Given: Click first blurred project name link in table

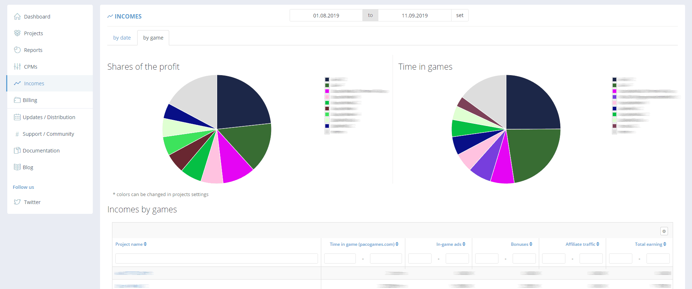Looking at the screenshot, I should [x=134, y=273].
